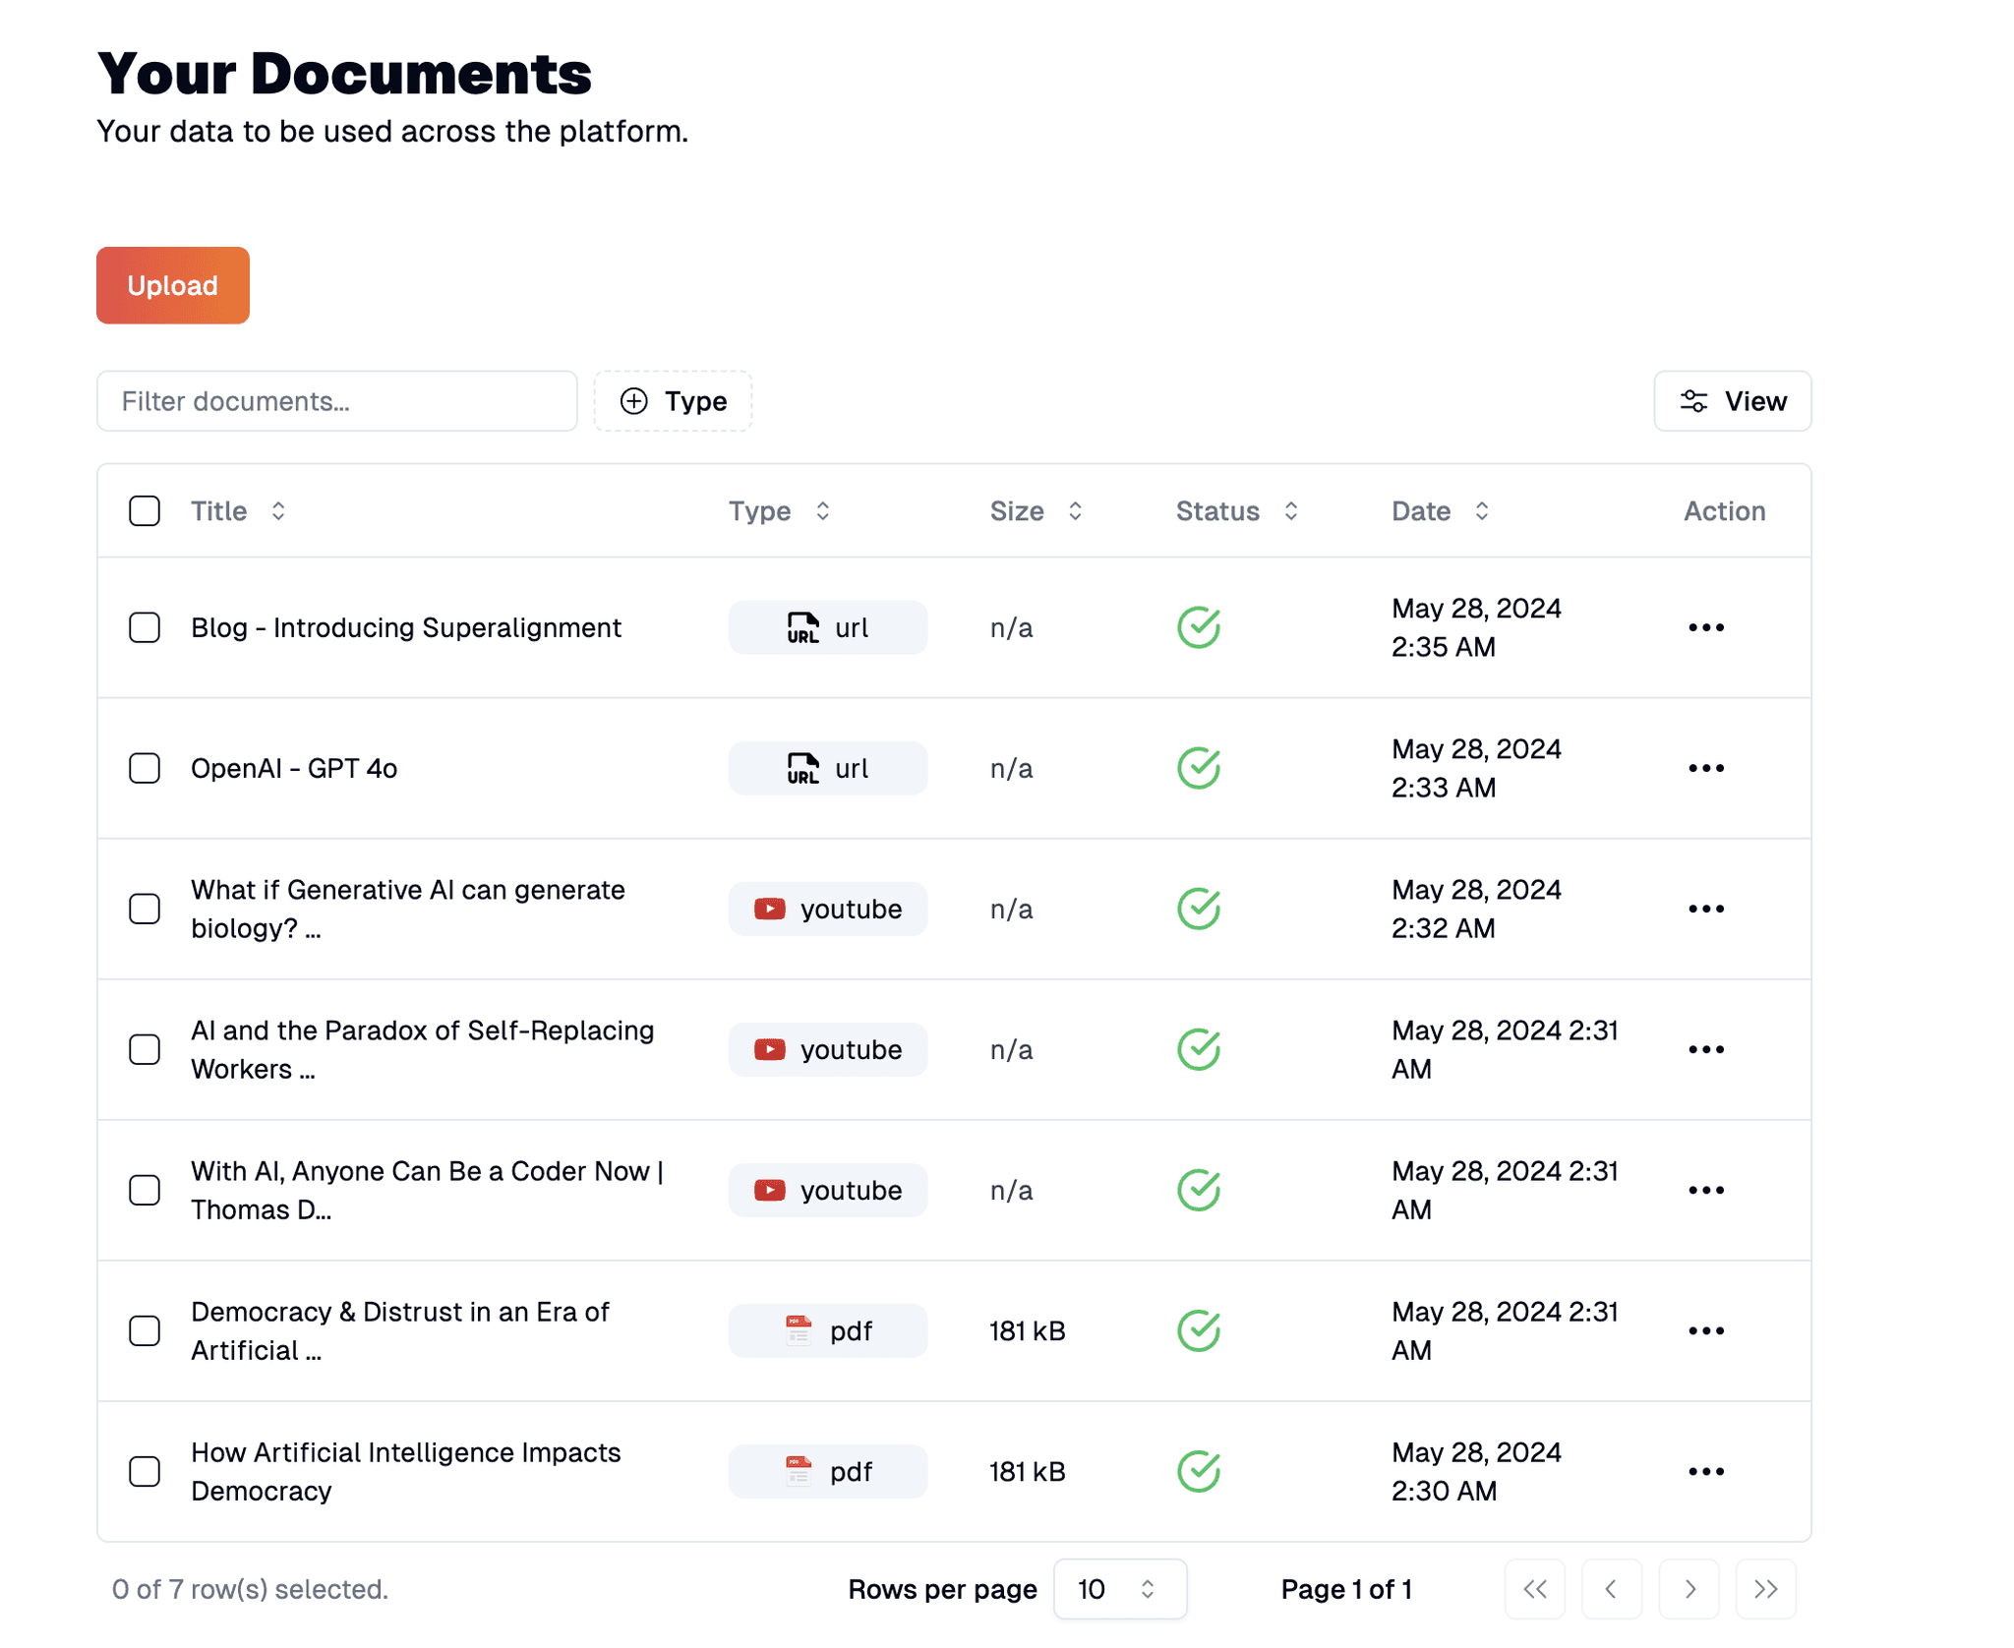Viewport: 2014px width, 1648px height.
Task: Click the url type badge on OpenAI - GPT 4o
Action: click(827, 768)
